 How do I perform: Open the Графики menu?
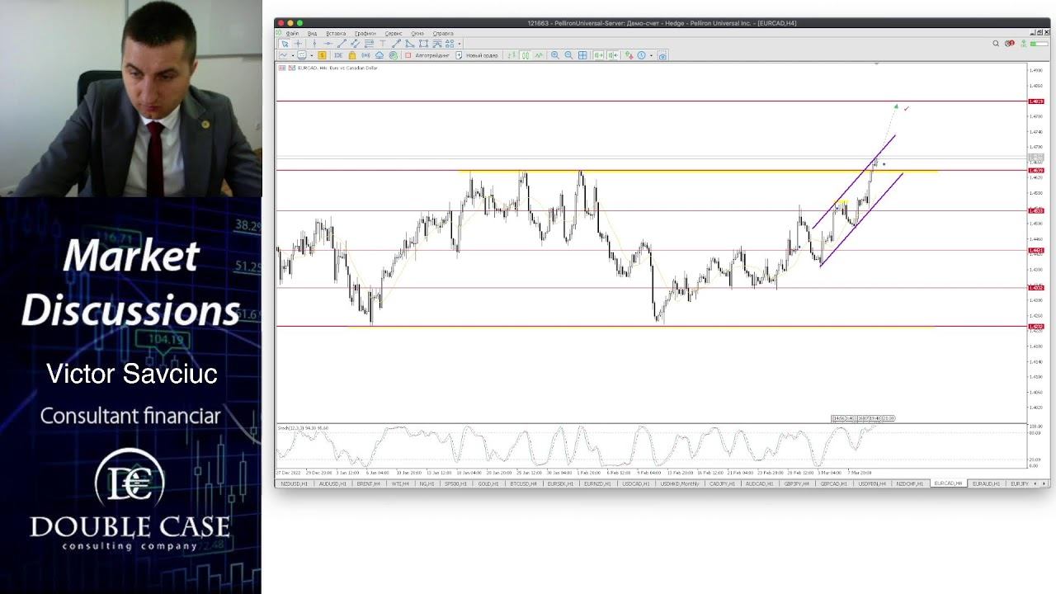(365, 33)
